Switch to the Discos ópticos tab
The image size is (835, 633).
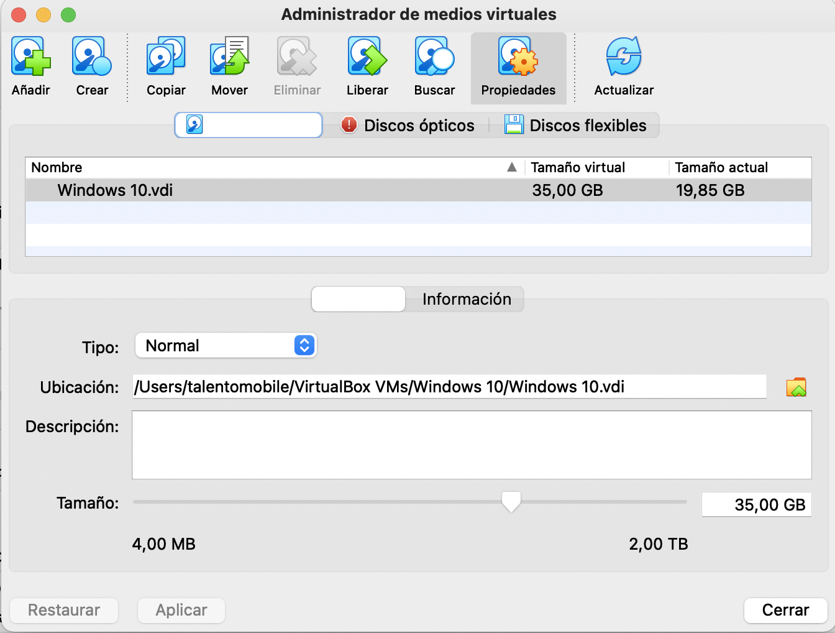pos(408,126)
